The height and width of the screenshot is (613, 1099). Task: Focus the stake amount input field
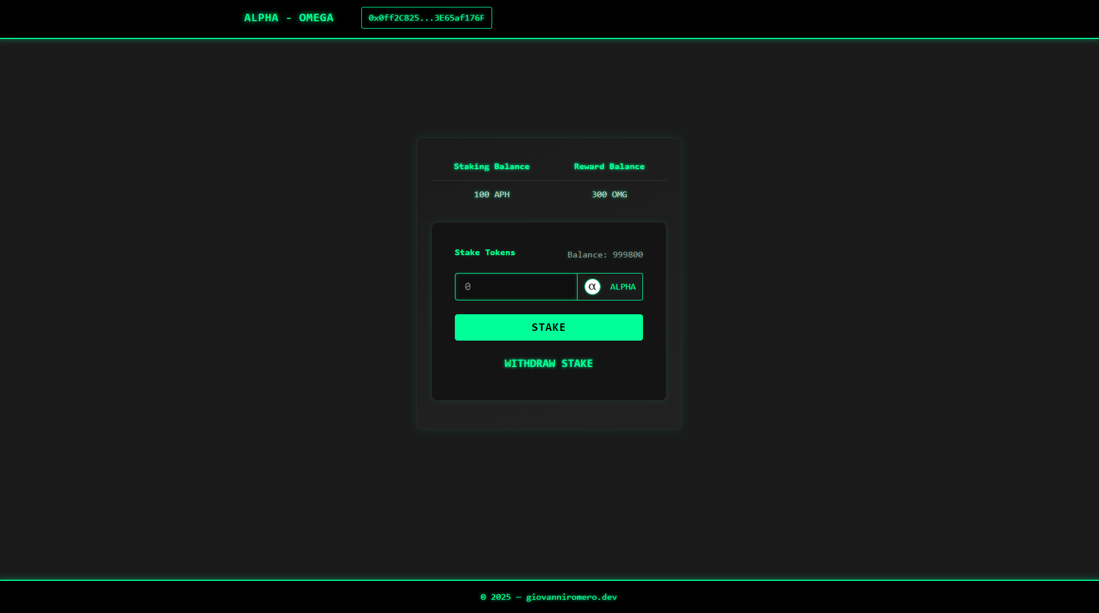point(516,287)
